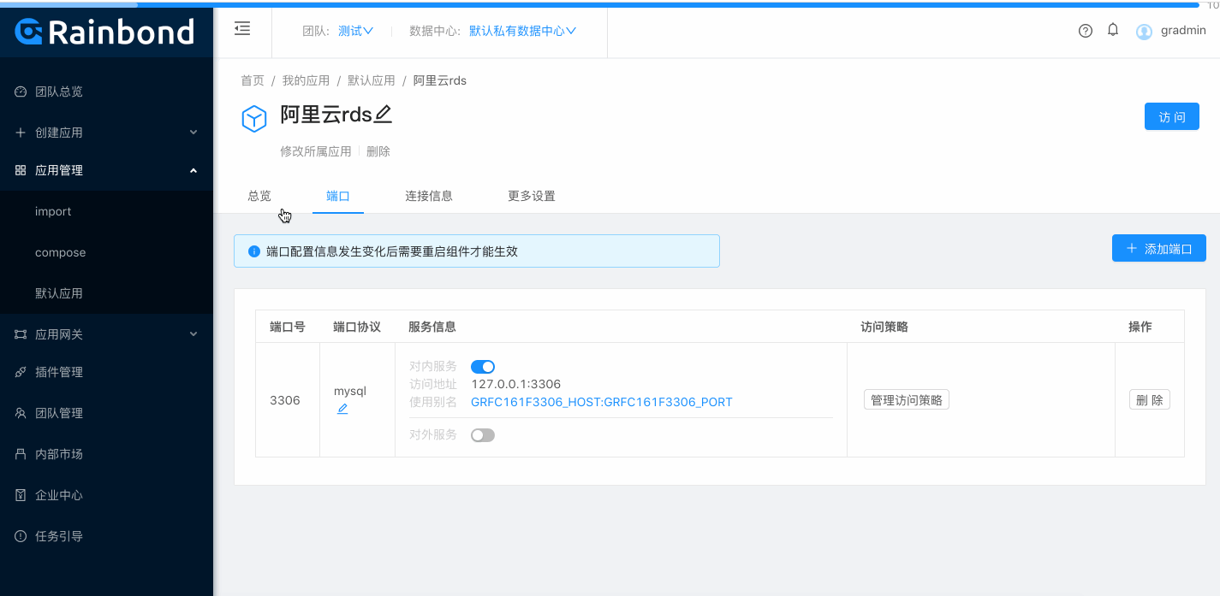This screenshot has height=596, width=1220.
Task: Click the 端口号 column header
Action: pos(288,327)
